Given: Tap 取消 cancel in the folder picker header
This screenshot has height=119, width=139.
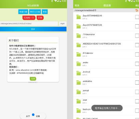Looking at the screenshot, I should click(77, 6).
